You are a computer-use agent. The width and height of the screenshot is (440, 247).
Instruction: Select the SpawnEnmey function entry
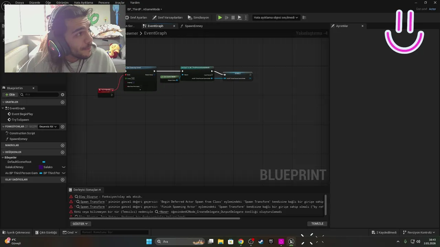(x=18, y=139)
